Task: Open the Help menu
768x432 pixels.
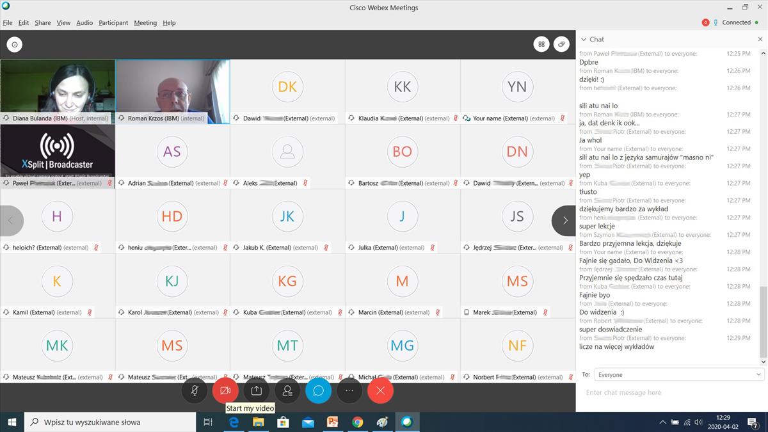Action: tap(169, 22)
